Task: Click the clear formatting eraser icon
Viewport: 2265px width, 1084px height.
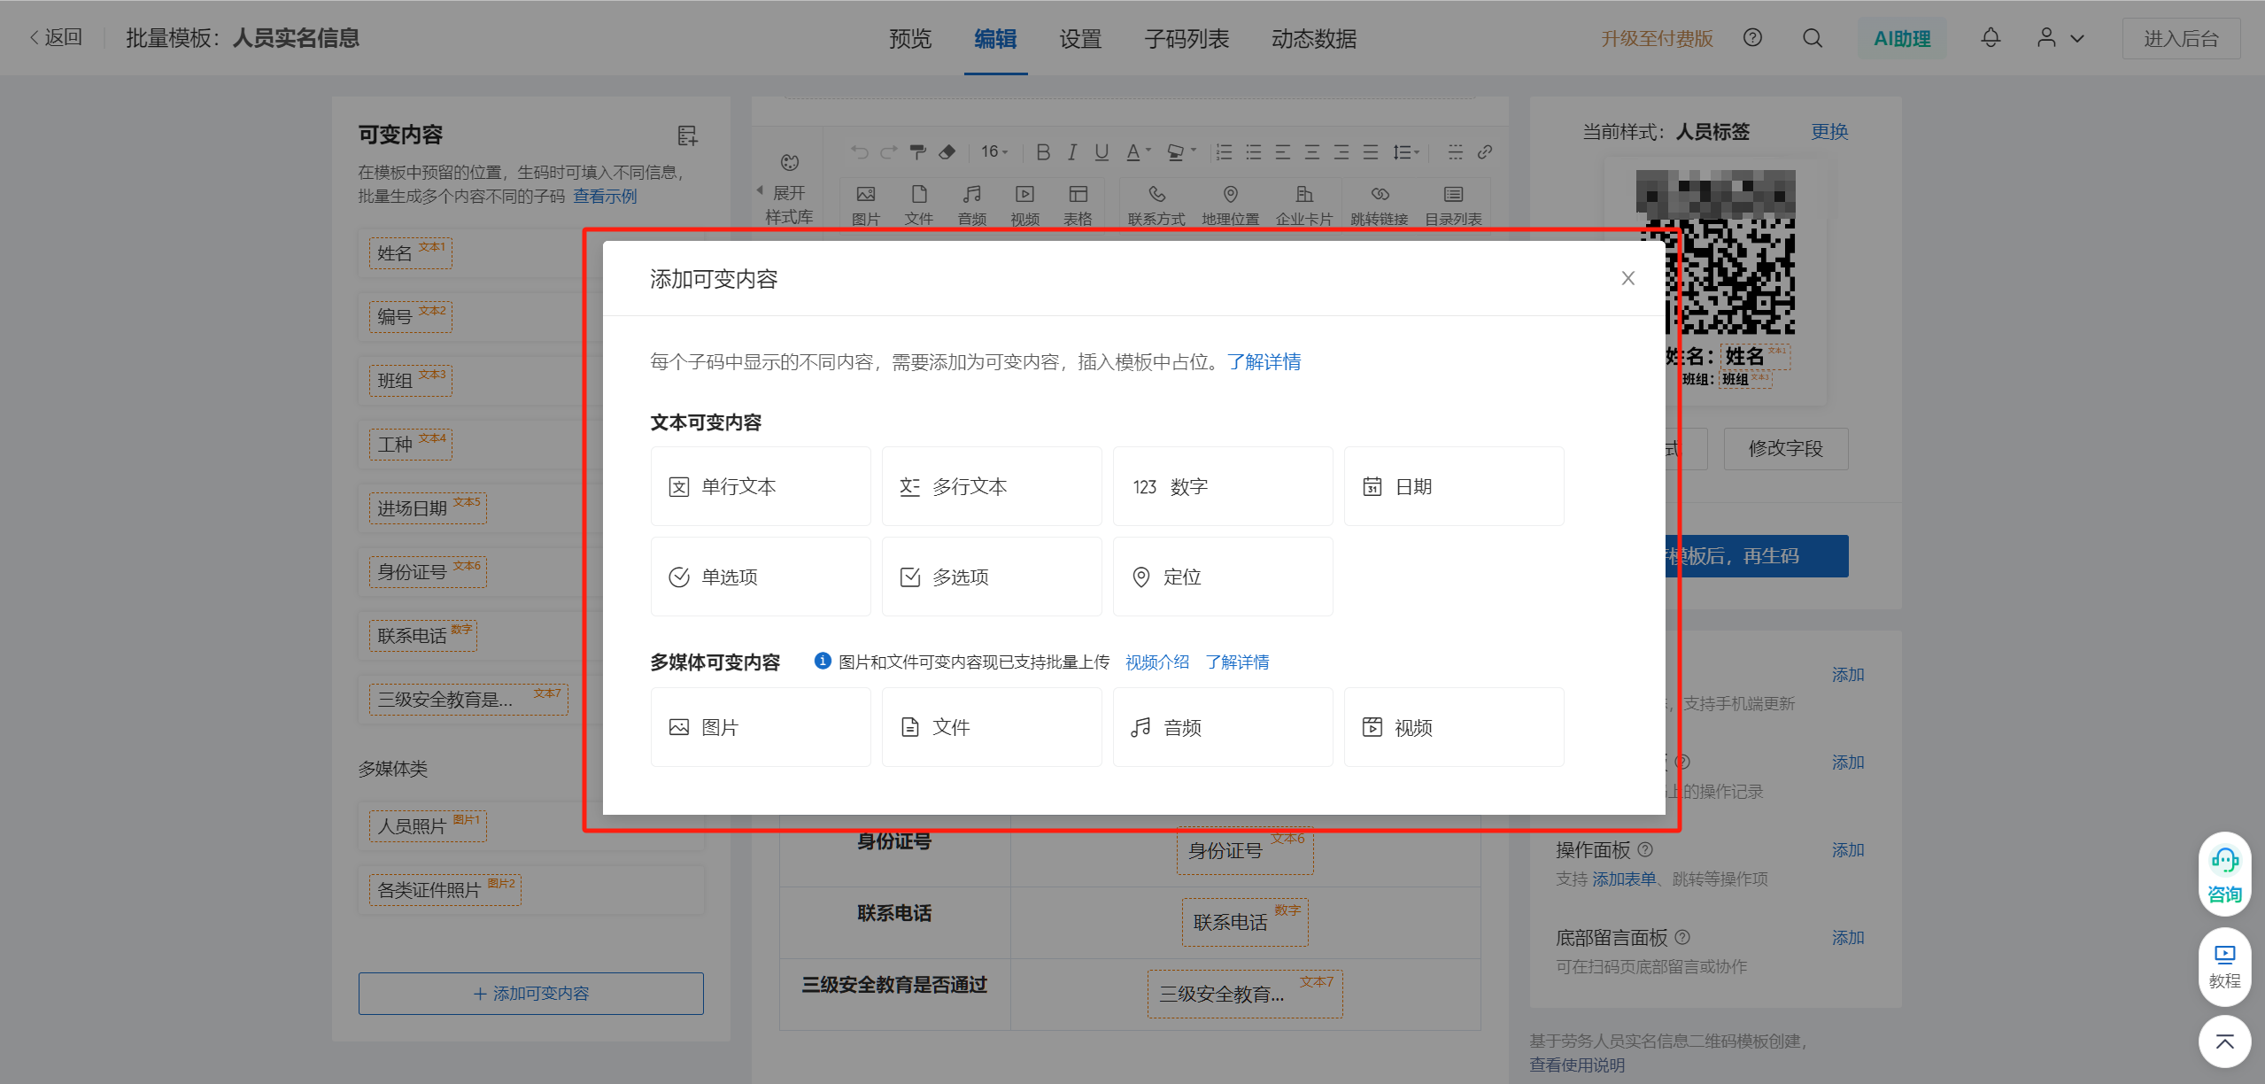Action: pyautogui.click(x=947, y=152)
